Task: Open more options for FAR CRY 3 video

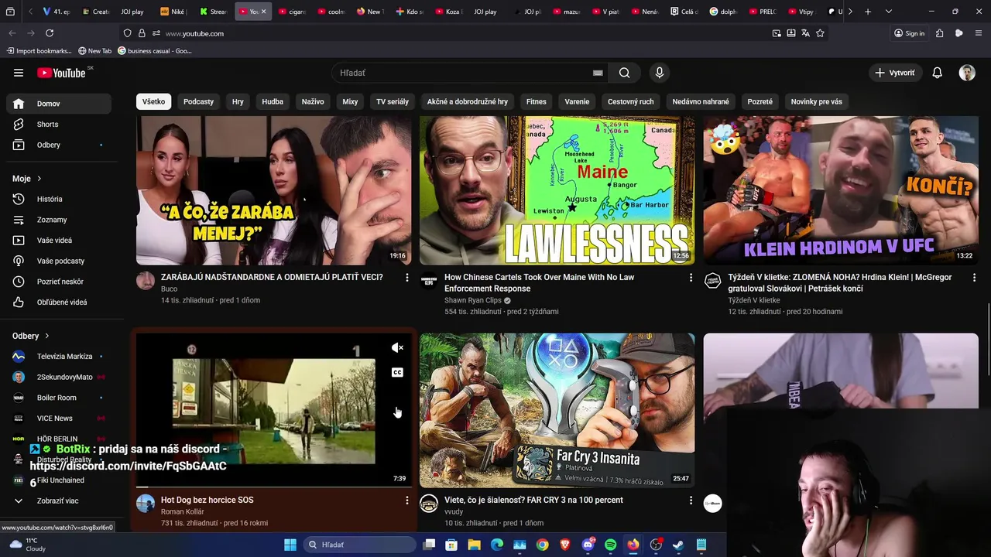Action: 691,501
